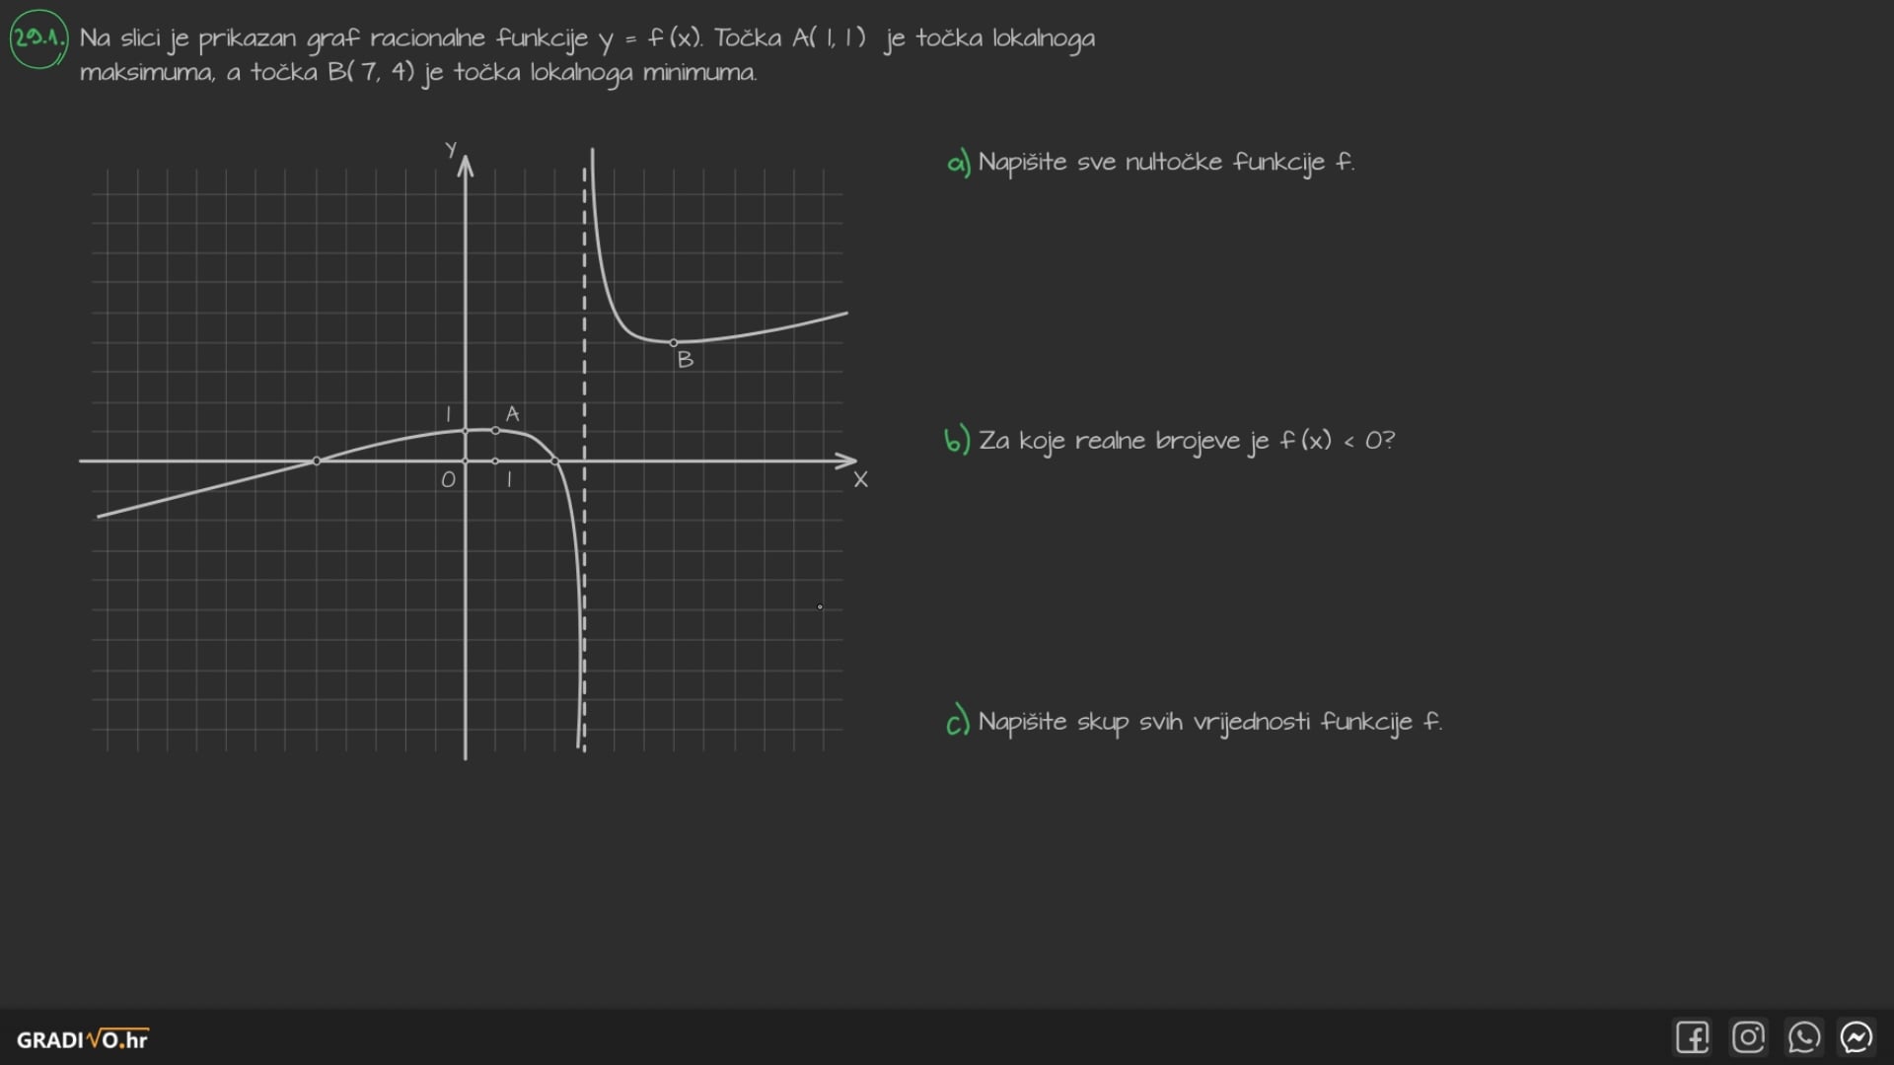
Task: Click the X axis label
Action: (860, 480)
